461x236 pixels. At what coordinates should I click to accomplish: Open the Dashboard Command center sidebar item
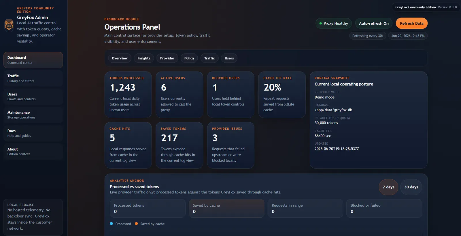[x=33, y=60]
